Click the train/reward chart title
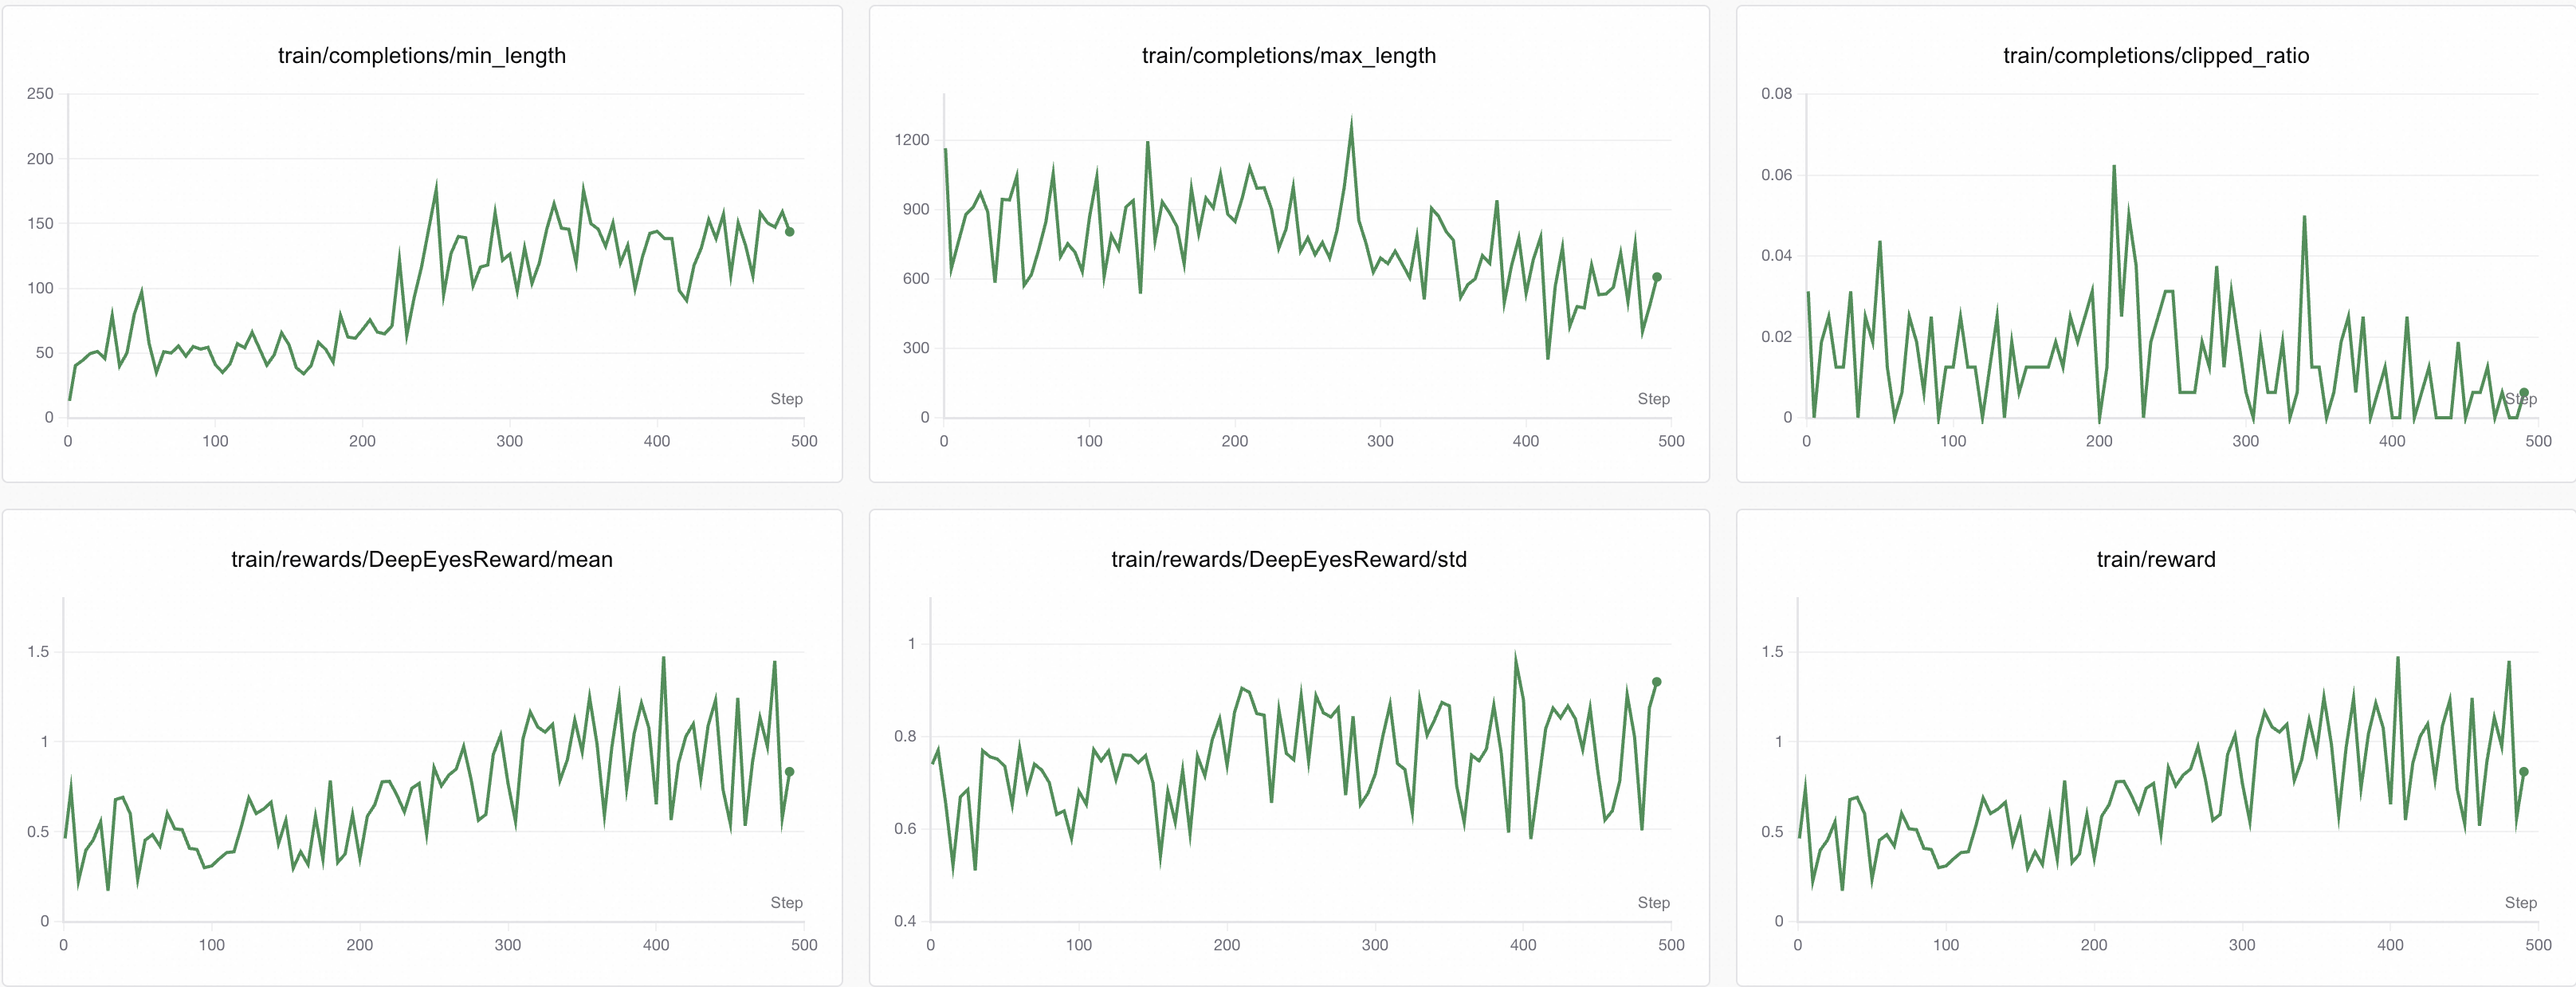Image resolution: width=2576 pixels, height=987 pixels. coord(2155,560)
